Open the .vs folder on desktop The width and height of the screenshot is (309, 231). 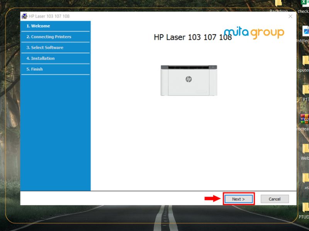coord(306,178)
